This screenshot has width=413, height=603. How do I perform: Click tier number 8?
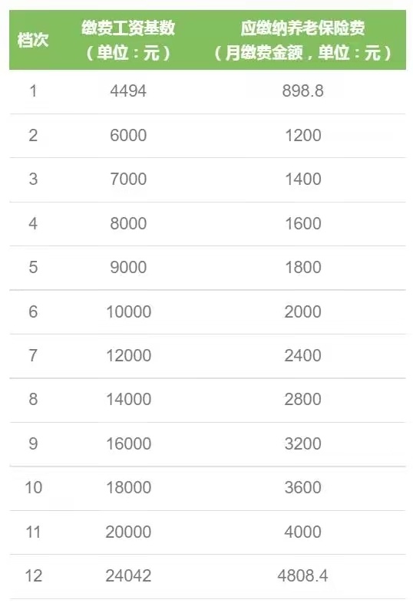[33, 399]
